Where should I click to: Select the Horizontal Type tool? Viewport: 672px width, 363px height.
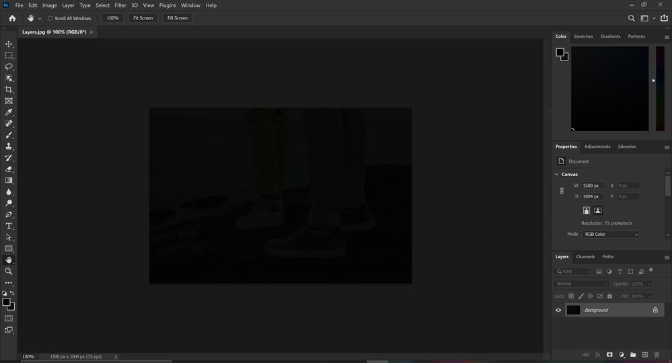tap(9, 226)
